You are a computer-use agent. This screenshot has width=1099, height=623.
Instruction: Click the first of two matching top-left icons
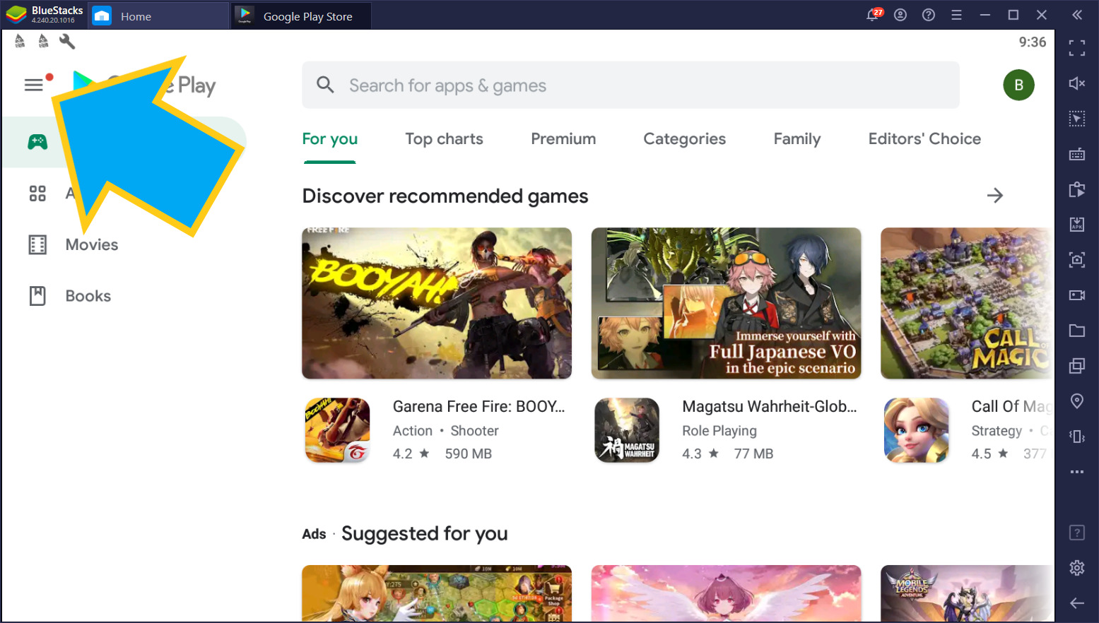[20, 42]
